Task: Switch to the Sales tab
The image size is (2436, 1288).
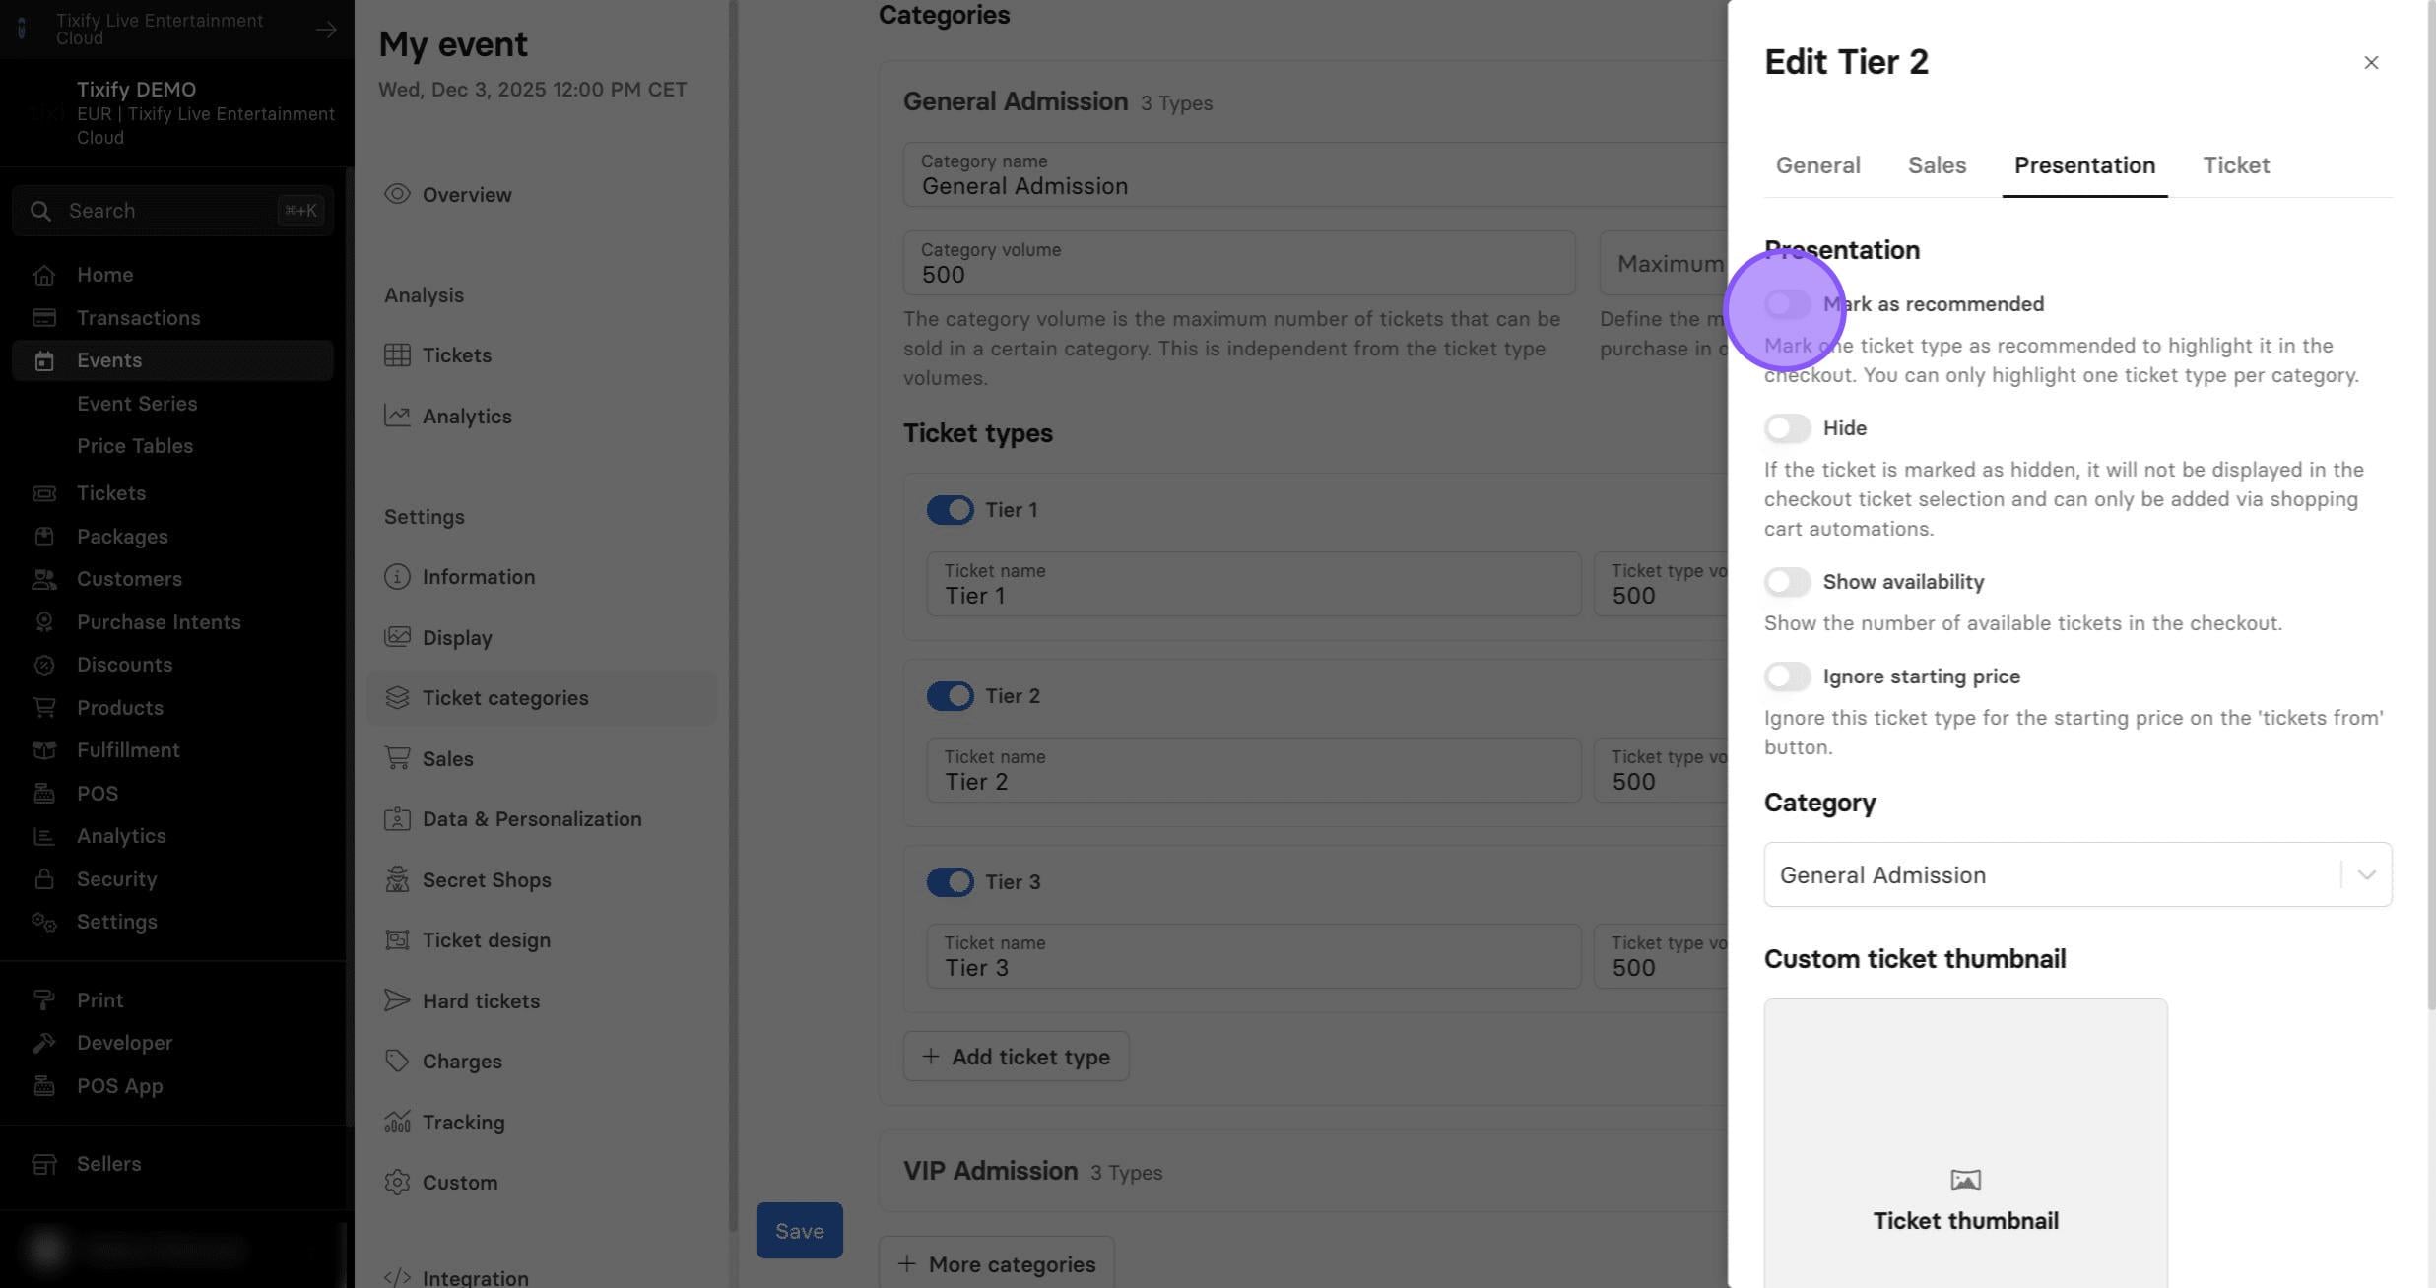Action: click(1937, 165)
